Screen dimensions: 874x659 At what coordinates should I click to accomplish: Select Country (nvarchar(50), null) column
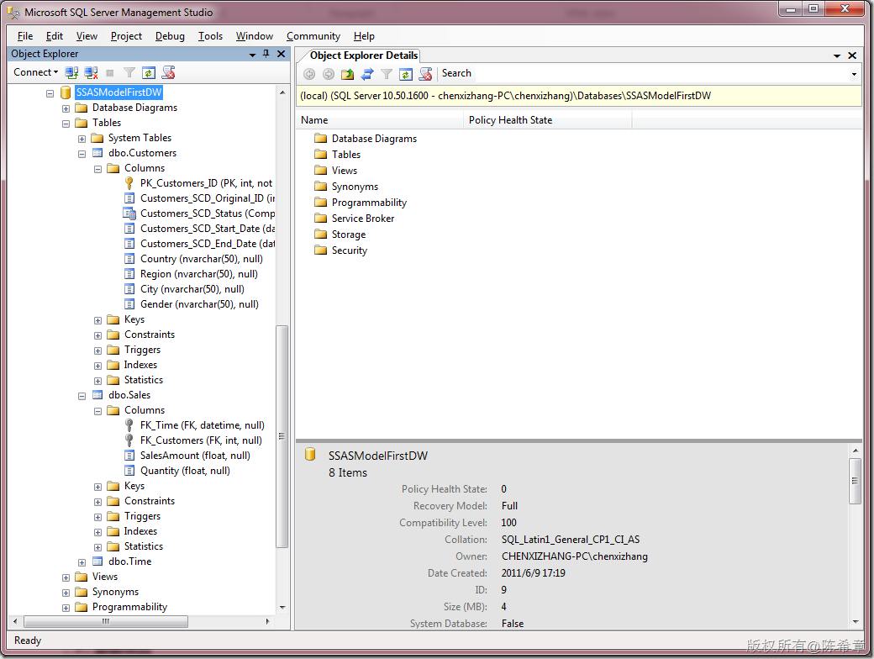pyautogui.click(x=192, y=259)
